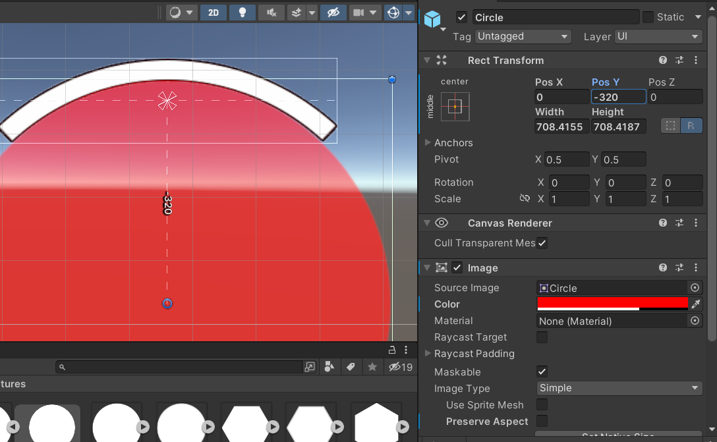This screenshot has width=717, height=442.
Task: Toggle scene effects layers icon
Action: coord(297,13)
